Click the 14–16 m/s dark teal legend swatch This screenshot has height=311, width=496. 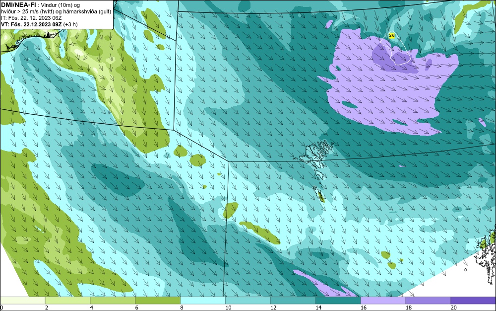(x=338, y=300)
